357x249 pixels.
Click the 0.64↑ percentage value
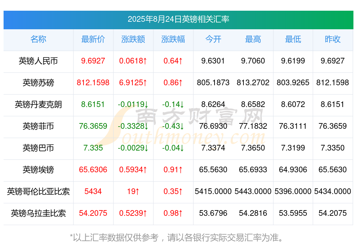tap(173, 61)
